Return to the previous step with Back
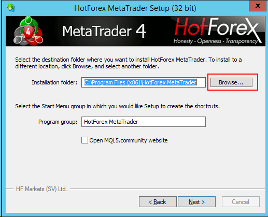The image size is (268, 217). coord(158,201)
